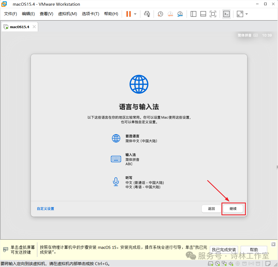This screenshot has height=267, width=278.
Task: Open the 选项卡(T) menu
Action: 90,14
